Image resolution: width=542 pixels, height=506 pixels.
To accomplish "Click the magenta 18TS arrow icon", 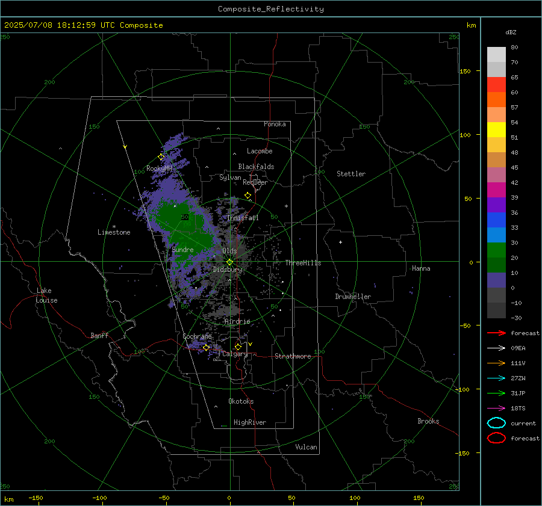I will pos(496,409).
